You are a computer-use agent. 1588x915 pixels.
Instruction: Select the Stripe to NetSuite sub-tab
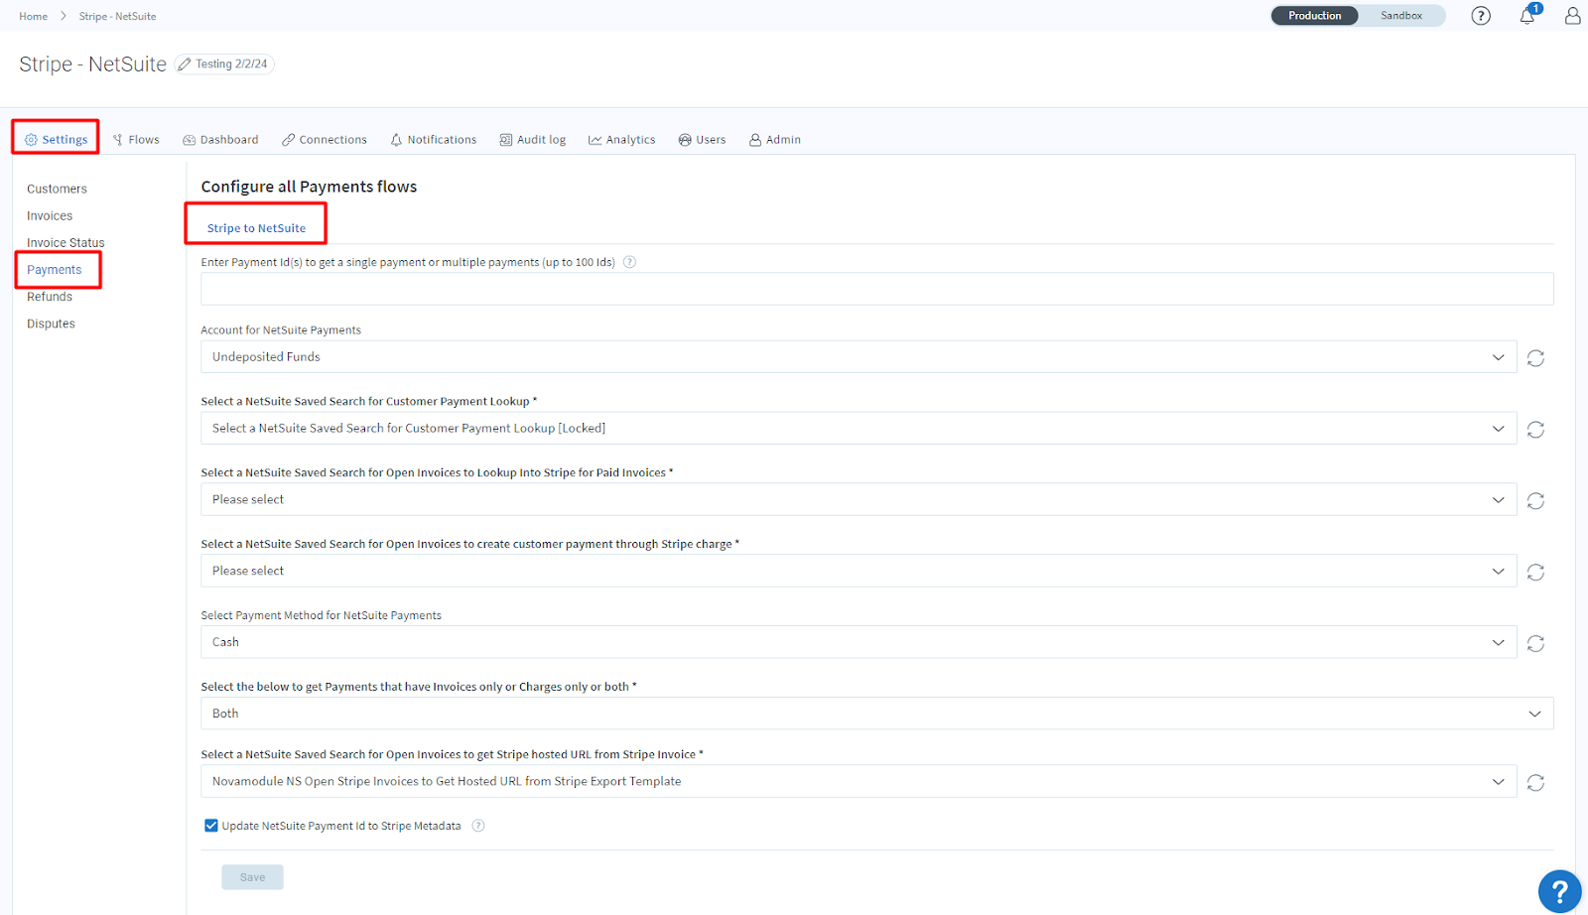tap(256, 228)
